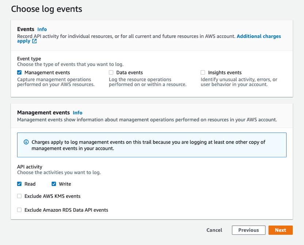Click the Next button
The width and height of the screenshot is (304, 245).
[281, 230]
